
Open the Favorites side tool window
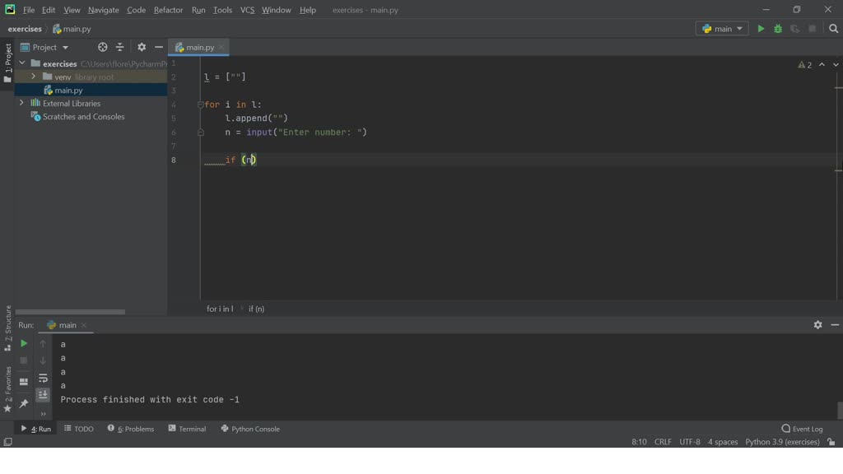click(x=7, y=389)
